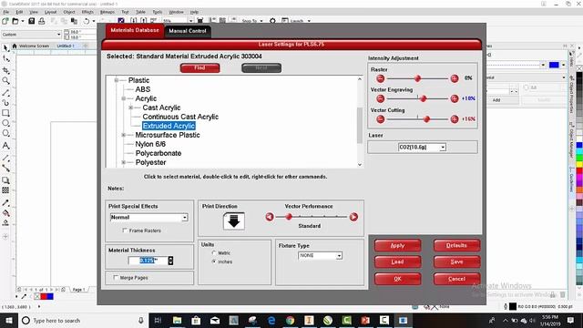
Task: Select the Polygon tool
Action: click(5, 134)
